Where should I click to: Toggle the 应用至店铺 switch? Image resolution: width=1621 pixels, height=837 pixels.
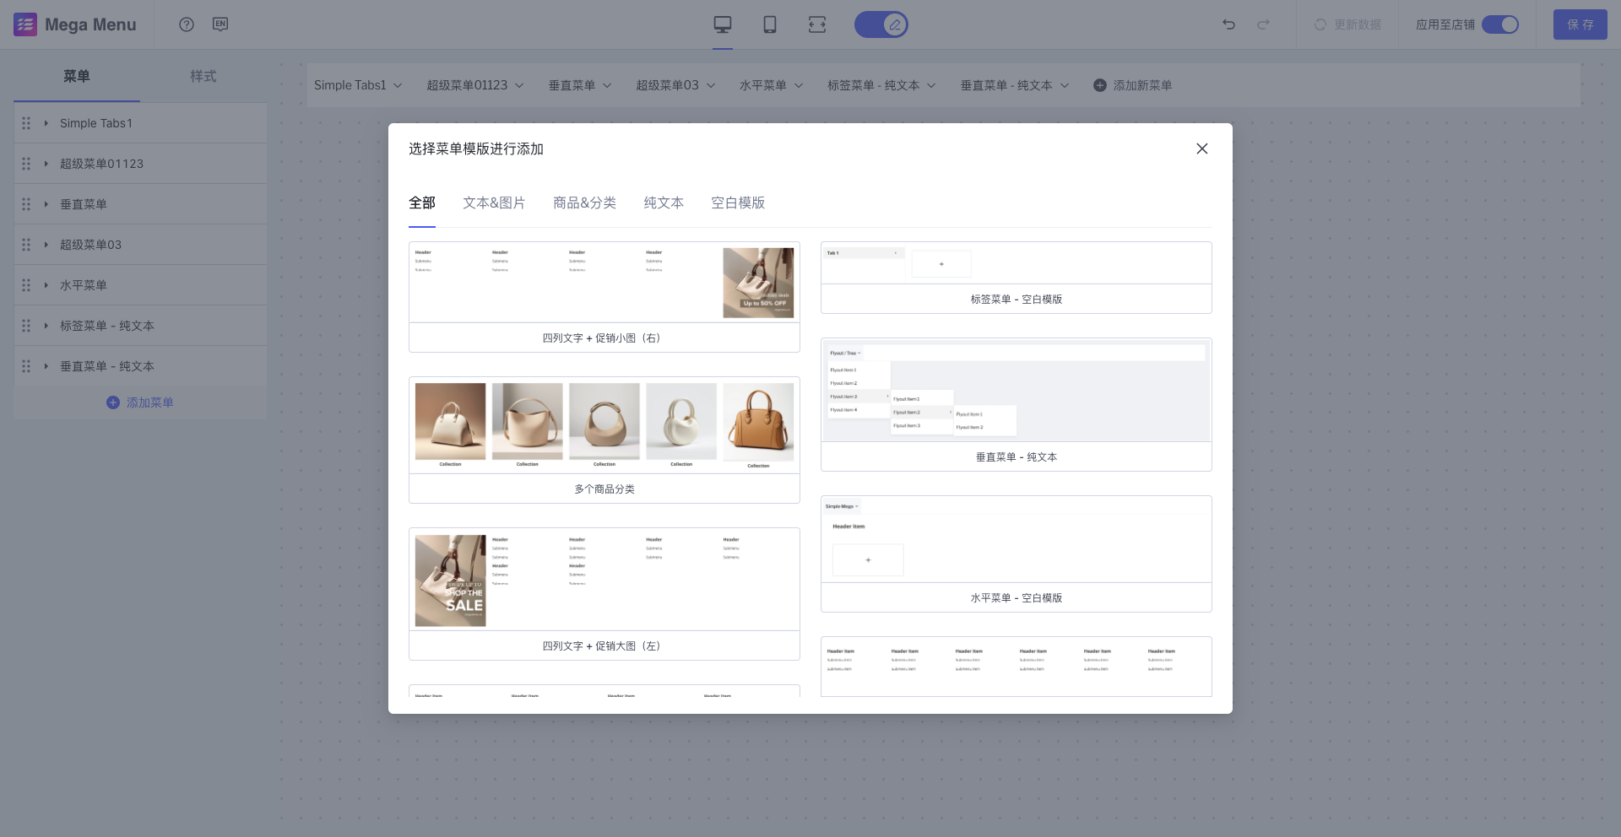1500,24
